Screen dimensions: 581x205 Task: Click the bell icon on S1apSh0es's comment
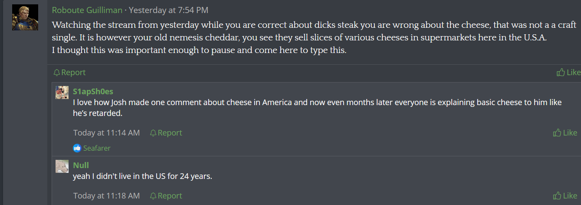pos(153,133)
